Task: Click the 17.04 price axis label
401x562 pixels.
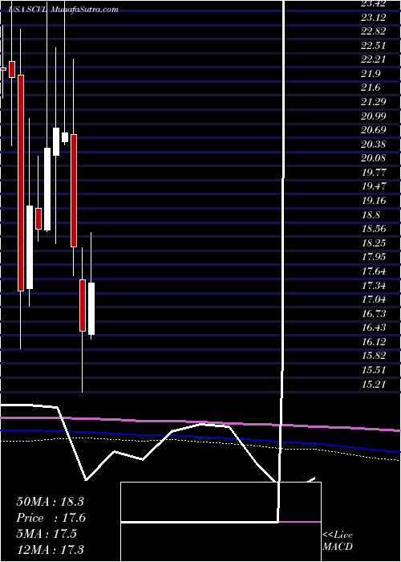Action: click(x=374, y=300)
